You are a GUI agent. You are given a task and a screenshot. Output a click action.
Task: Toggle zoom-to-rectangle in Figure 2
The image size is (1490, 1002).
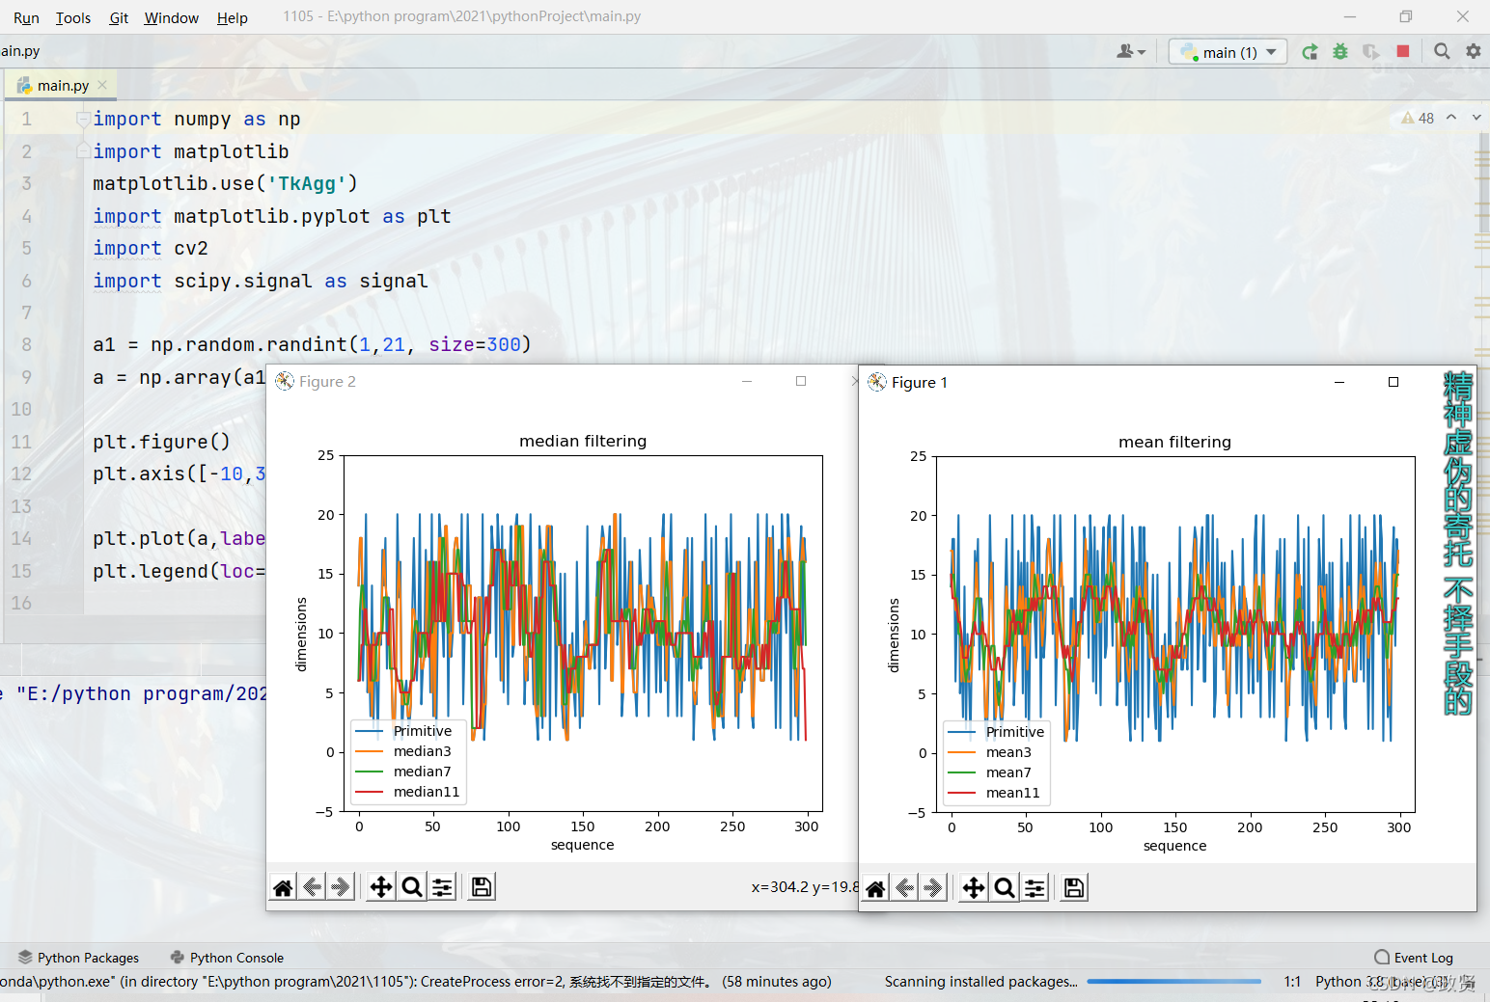click(411, 886)
